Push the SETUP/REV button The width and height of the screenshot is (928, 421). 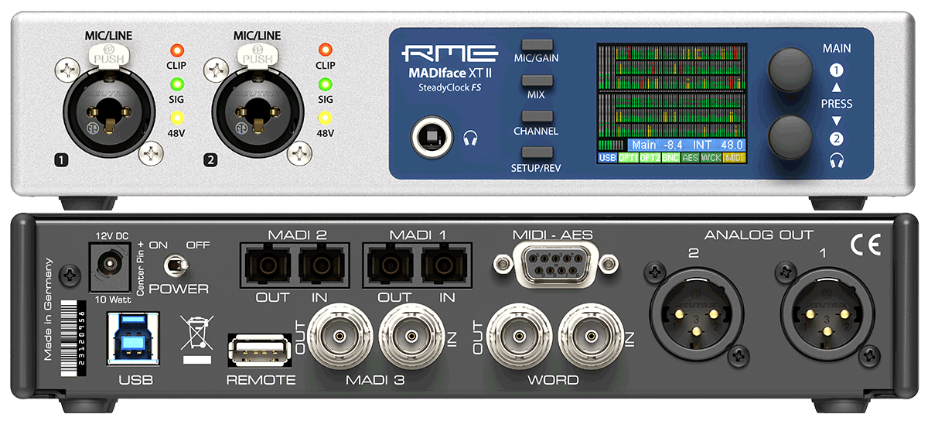pos(536,152)
